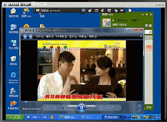Pause the video with the round pause button
The width and height of the screenshot is (167, 122).
pyautogui.click(x=82, y=108)
